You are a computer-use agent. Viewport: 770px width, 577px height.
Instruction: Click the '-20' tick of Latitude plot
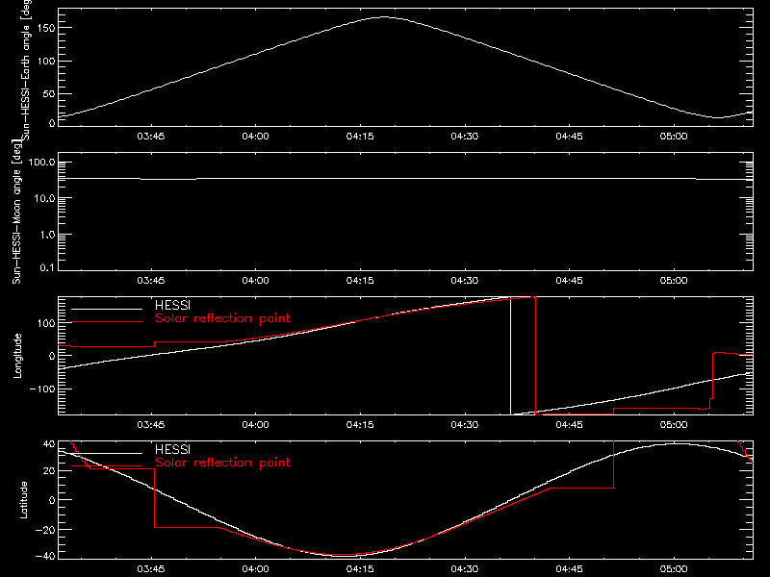coord(45,530)
